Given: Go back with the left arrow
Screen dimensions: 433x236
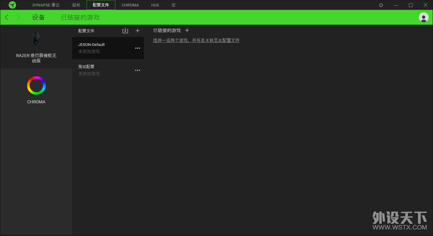Looking at the screenshot, I should pyautogui.click(x=6, y=17).
